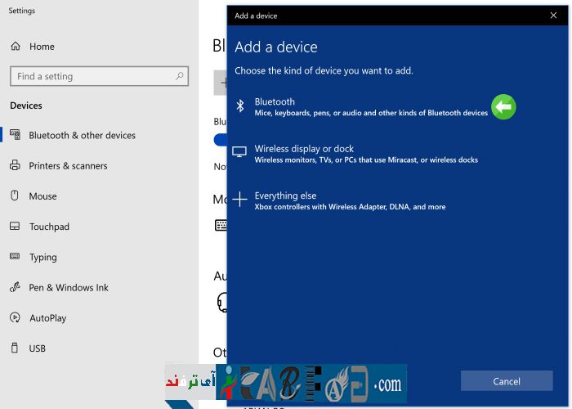Click the Everything else plus icon
Screen dimensions: 572x409
tap(239, 200)
